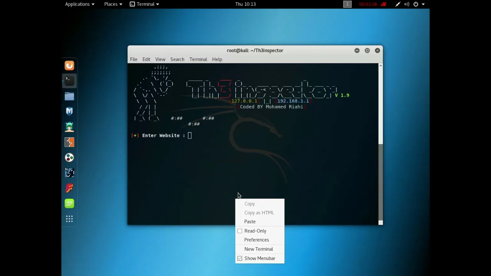
Task: Click the V 1.9 version text
Action: pos(342,95)
